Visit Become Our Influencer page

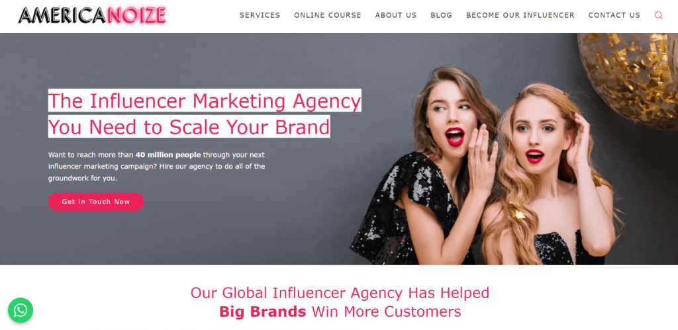520,15
